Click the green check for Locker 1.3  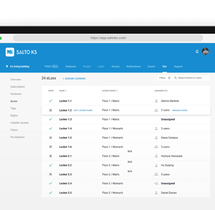[50, 119]
